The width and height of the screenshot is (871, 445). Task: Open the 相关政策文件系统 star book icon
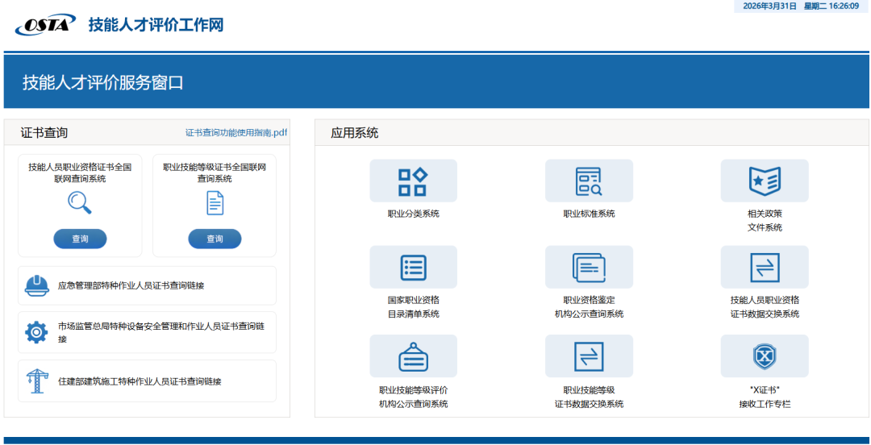[x=764, y=181]
